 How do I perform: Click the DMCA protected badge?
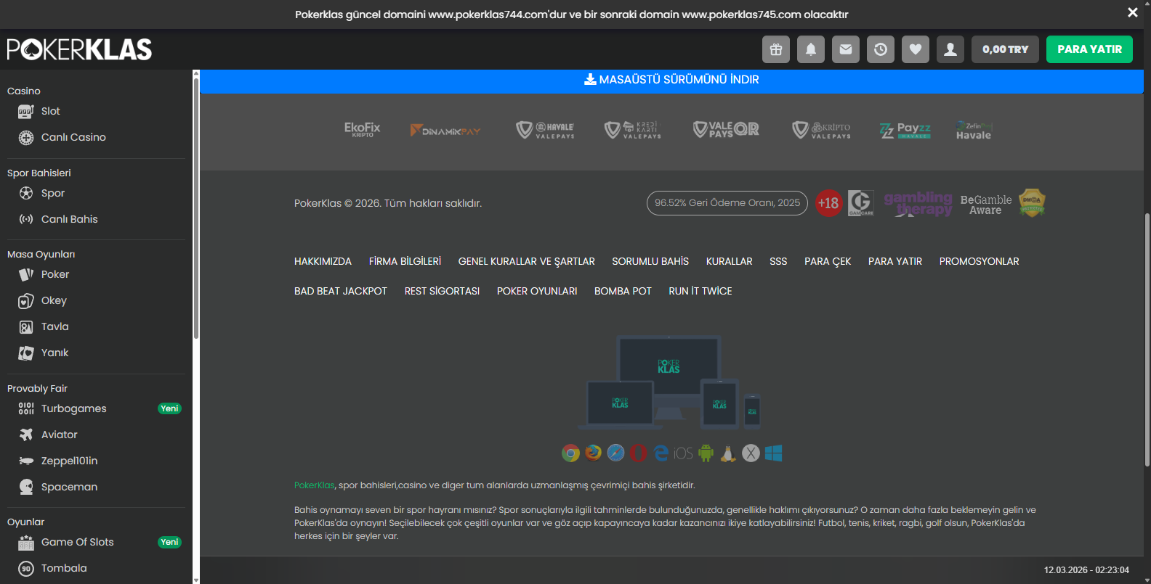tap(1032, 203)
